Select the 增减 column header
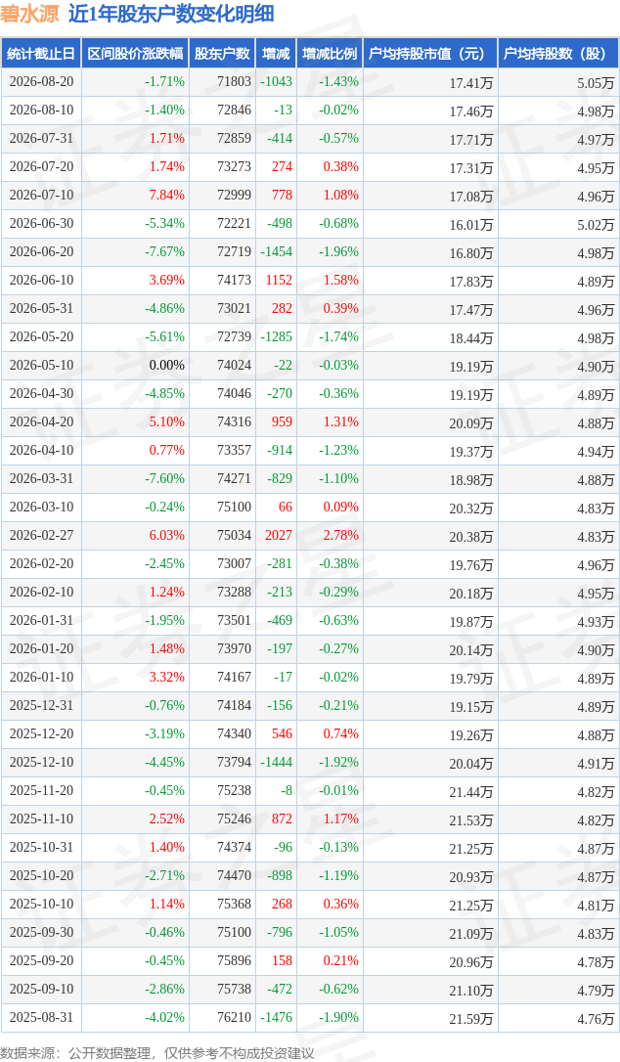Screen dimensions: 620x1062 coord(276,54)
